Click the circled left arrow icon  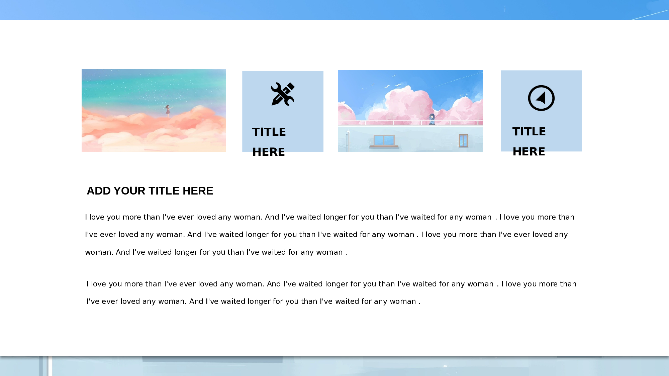(x=541, y=98)
